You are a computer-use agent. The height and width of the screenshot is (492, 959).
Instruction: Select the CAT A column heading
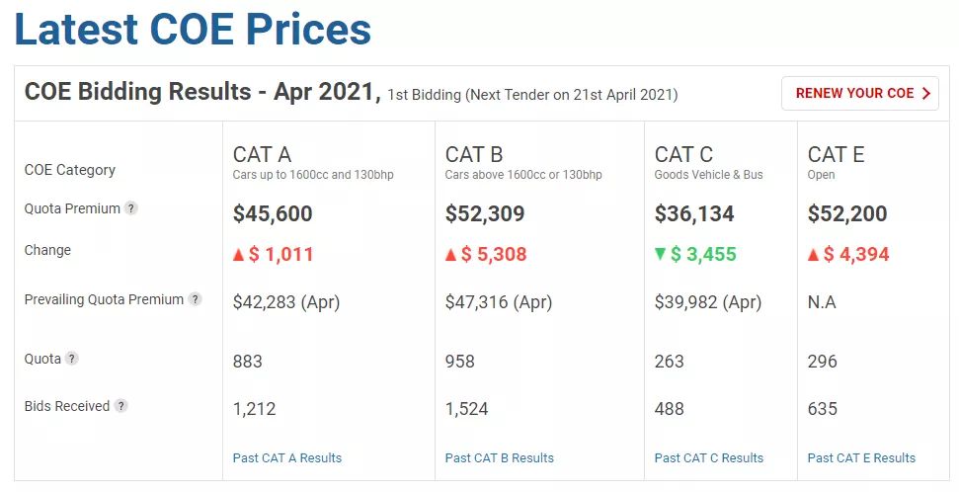click(x=262, y=154)
